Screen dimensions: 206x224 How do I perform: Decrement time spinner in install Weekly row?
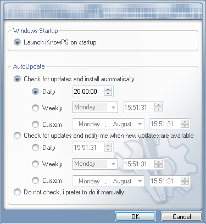coord(159,109)
